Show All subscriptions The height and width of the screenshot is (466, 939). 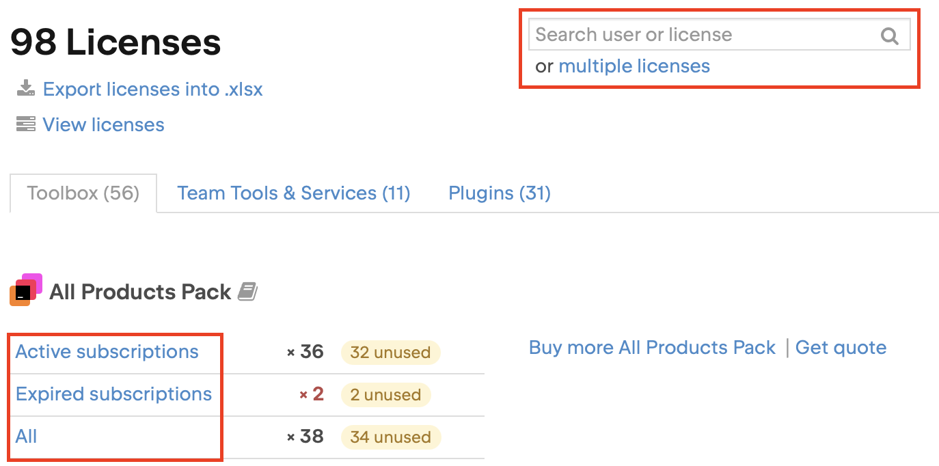(27, 437)
